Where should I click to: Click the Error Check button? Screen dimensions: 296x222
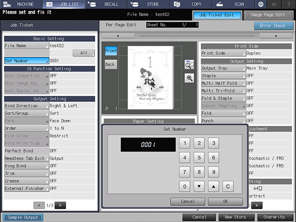[274, 26]
